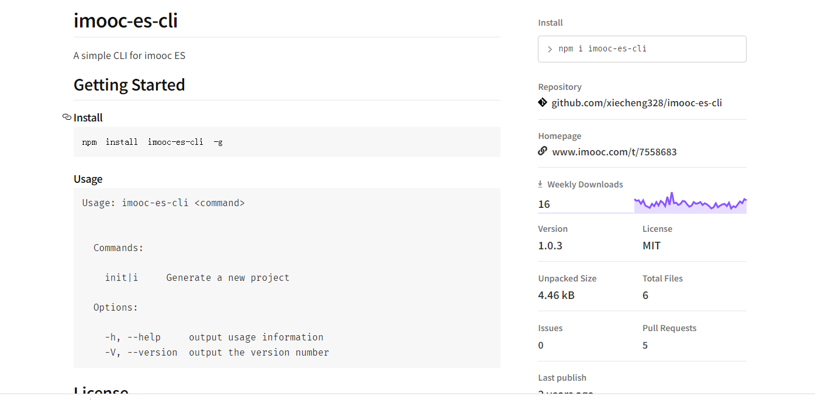Click the MIT license value
Image resolution: width=815 pixels, height=400 pixels.
(x=651, y=246)
